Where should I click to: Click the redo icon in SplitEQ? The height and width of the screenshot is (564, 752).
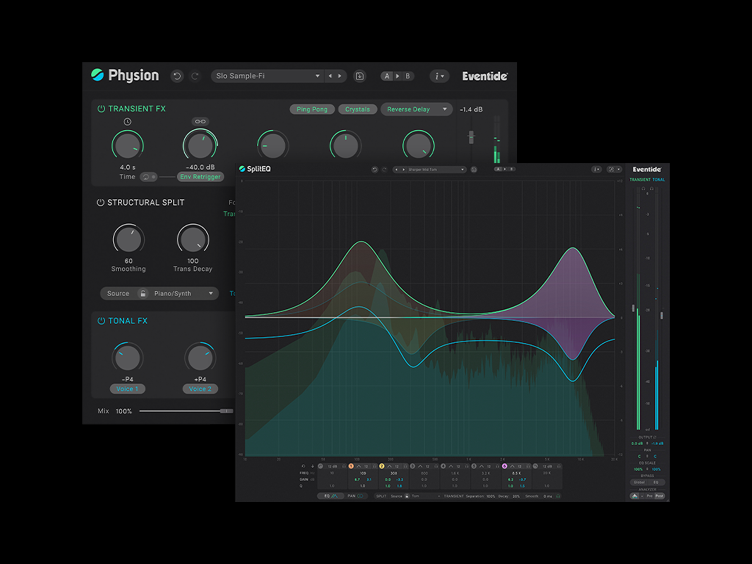tap(384, 169)
